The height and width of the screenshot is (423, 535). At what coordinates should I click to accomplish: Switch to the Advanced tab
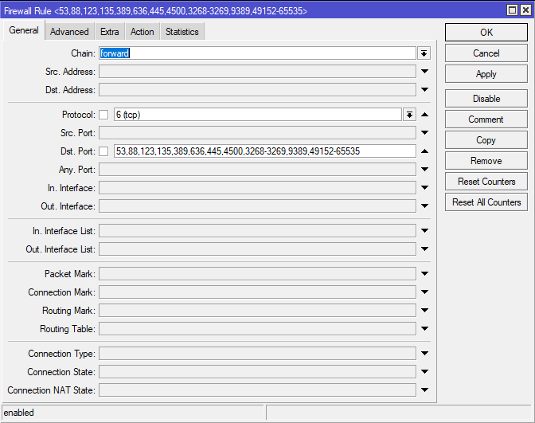(x=69, y=32)
